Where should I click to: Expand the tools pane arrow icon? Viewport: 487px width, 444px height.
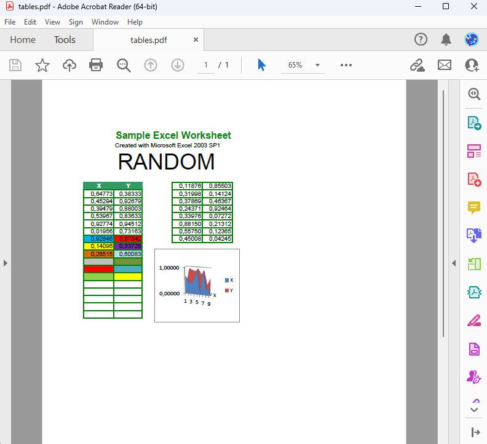click(475, 432)
